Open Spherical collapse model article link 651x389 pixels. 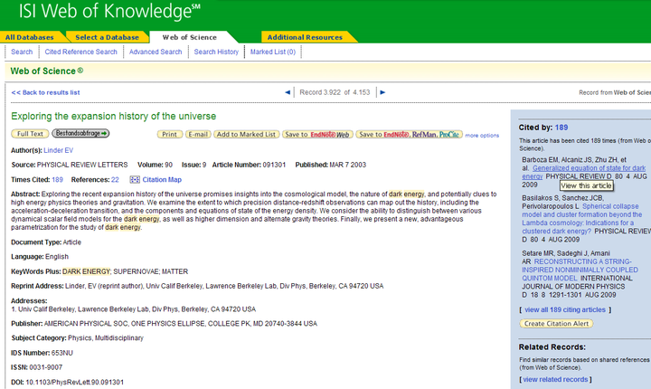(x=582, y=219)
